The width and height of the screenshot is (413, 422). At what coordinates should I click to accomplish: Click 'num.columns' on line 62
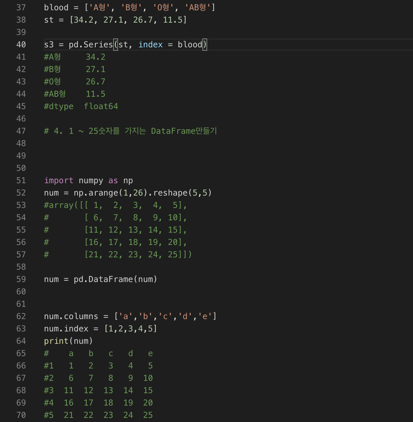(71, 316)
